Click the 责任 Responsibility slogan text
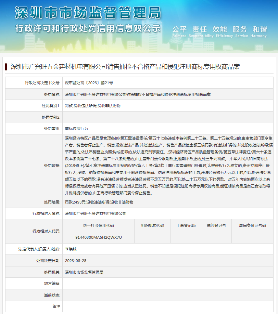The image size is (278, 314). tap(201, 31)
